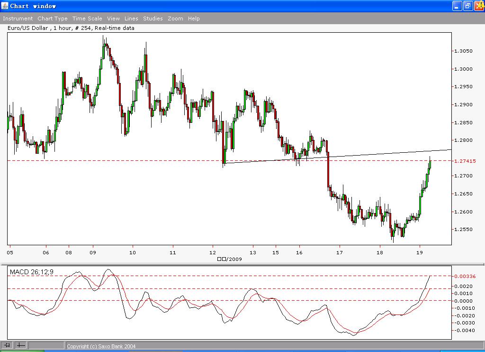Click the Java icon in the title bar

pos(5,6)
